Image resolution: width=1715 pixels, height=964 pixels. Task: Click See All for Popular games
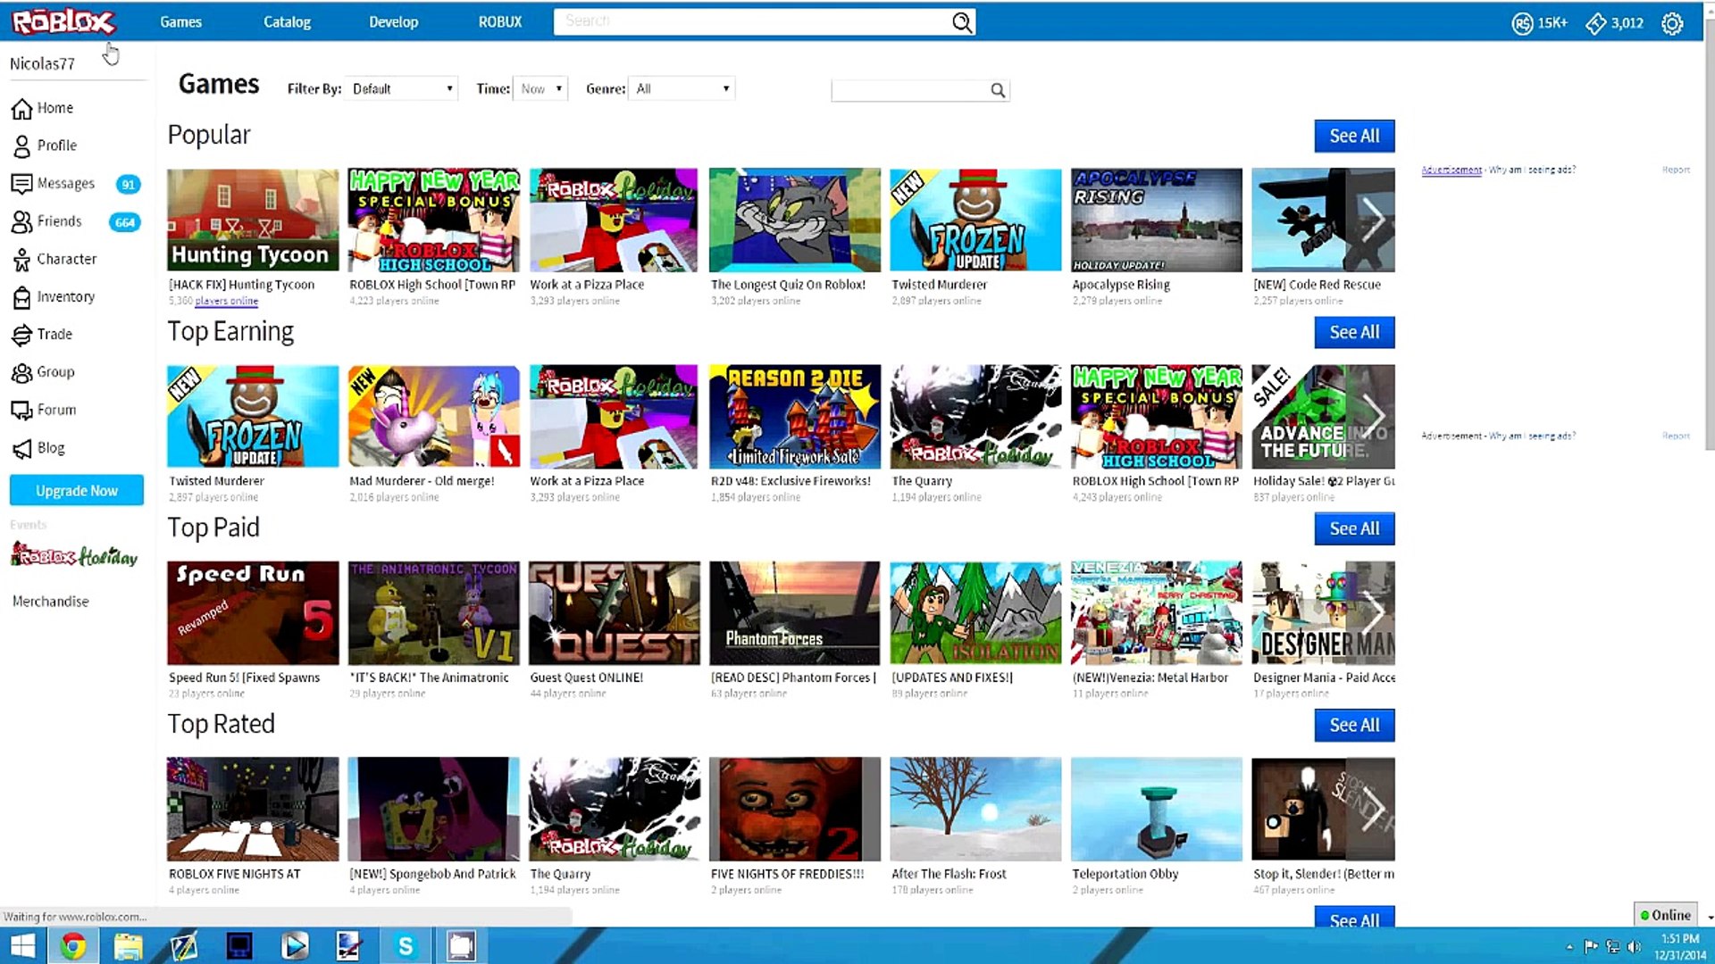[1353, 136]
